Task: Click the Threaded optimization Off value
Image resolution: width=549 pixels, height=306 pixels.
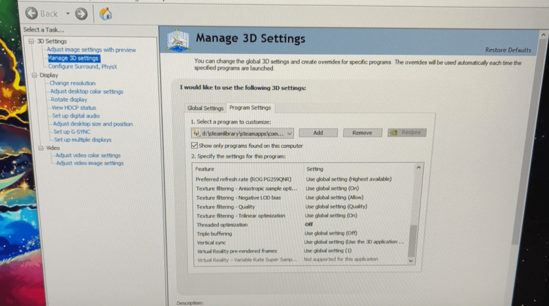Action: [309, 224]
